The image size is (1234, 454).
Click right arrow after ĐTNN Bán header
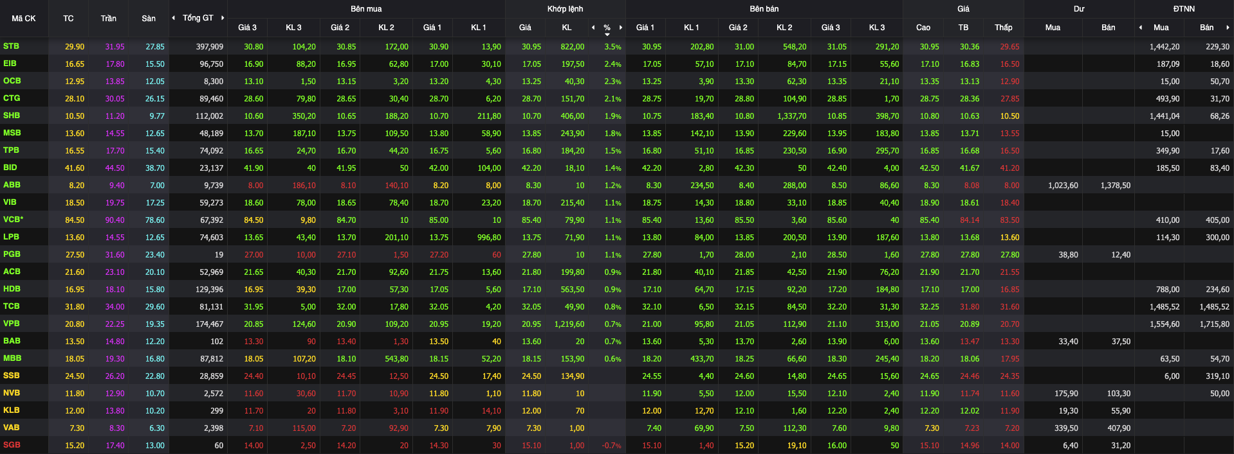pyautogui.click(x=1228, y=28)
